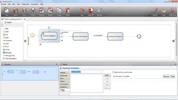Collapse the pool with the minus button
178x100 pixels.
(25, 41)
